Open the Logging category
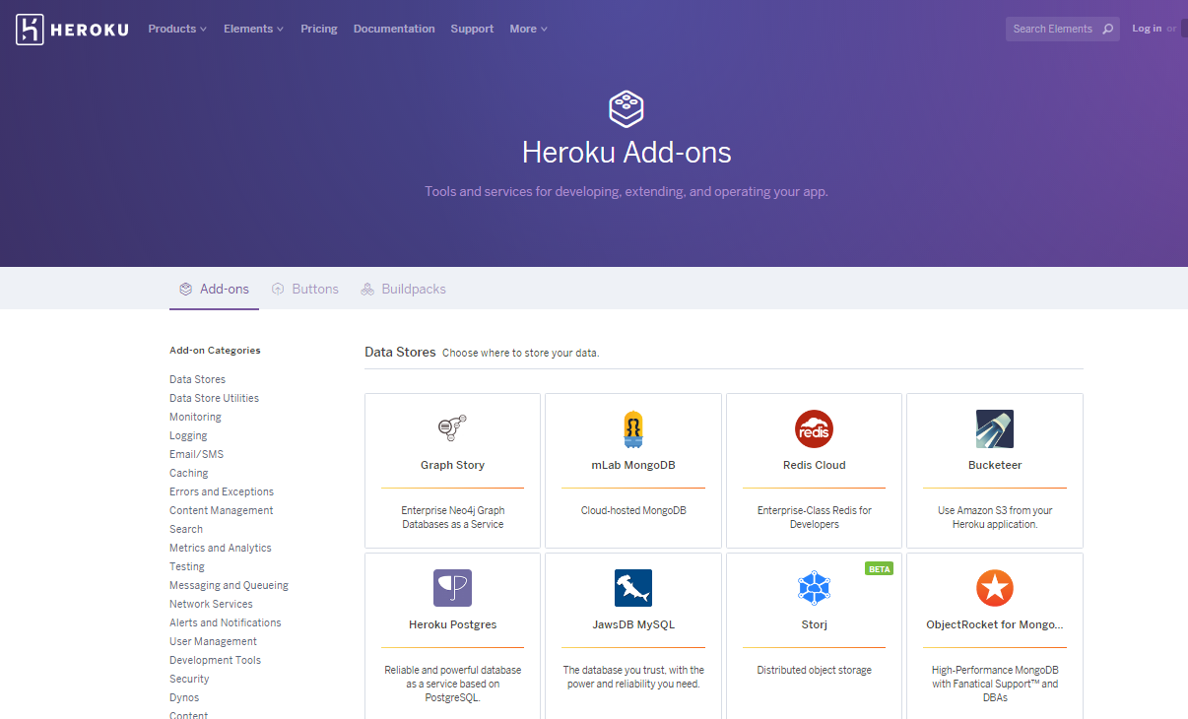The width and height of the screenshot is (1188, 719). (188, 435)
